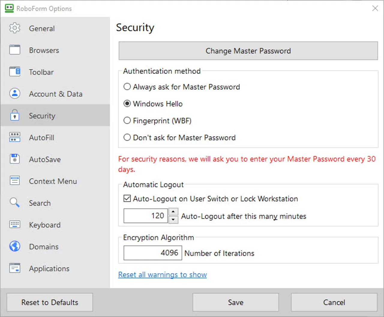Screen dimensions: 384x317
Task: Show the Keyboard settings page
Action: point(55,225)
